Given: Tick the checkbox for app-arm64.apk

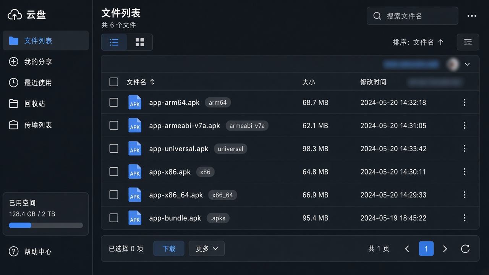Looking at the screenshot, I should pyautogui.click(x=114, y=102).
